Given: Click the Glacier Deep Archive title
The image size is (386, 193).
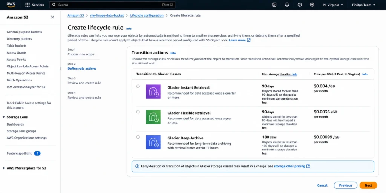Looking at the screenshot, I should [x=185, y=138].
